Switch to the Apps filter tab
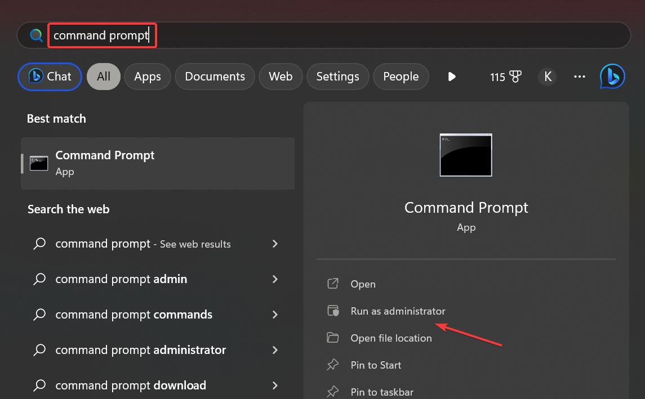The height and width of the screenshot is (399, 645). (147, 77)
